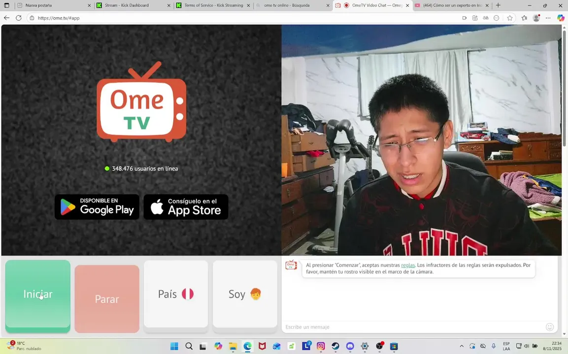The width and height of the screenshot is (568, 354).
Task: Click the circled three-dots address bar icon
Action: click(x=496, y=18)
